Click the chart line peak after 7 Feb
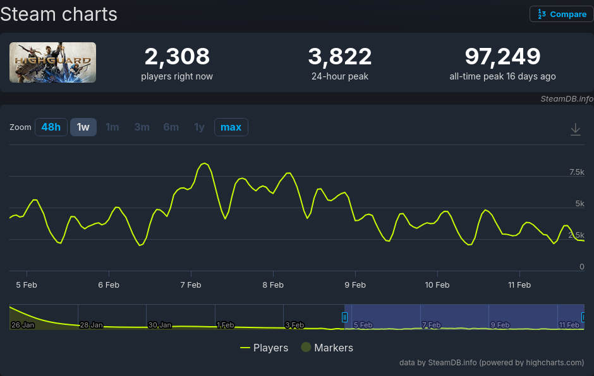This screenshot has width=594, height=376. 205,163
